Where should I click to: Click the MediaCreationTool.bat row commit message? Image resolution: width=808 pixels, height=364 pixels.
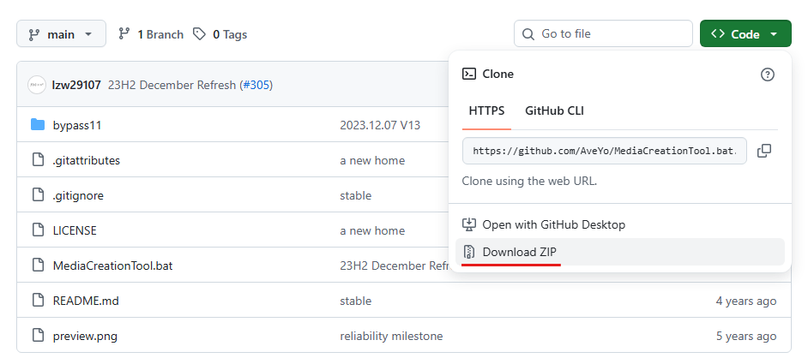click(394, 266)
